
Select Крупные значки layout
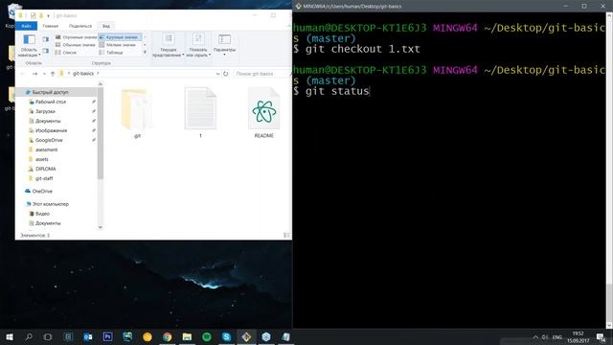pyautogui.click(x=120, y=37)
